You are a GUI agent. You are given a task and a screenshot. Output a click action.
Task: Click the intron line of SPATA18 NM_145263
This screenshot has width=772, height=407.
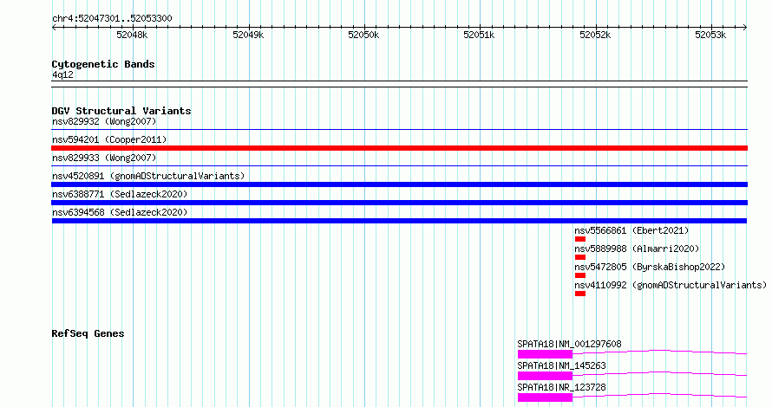point(660,372)
